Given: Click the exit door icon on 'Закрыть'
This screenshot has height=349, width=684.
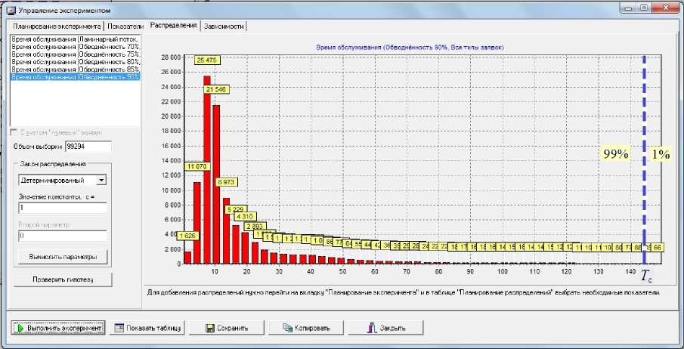Looking at the screenshot, I should click(x=370, y=329).
